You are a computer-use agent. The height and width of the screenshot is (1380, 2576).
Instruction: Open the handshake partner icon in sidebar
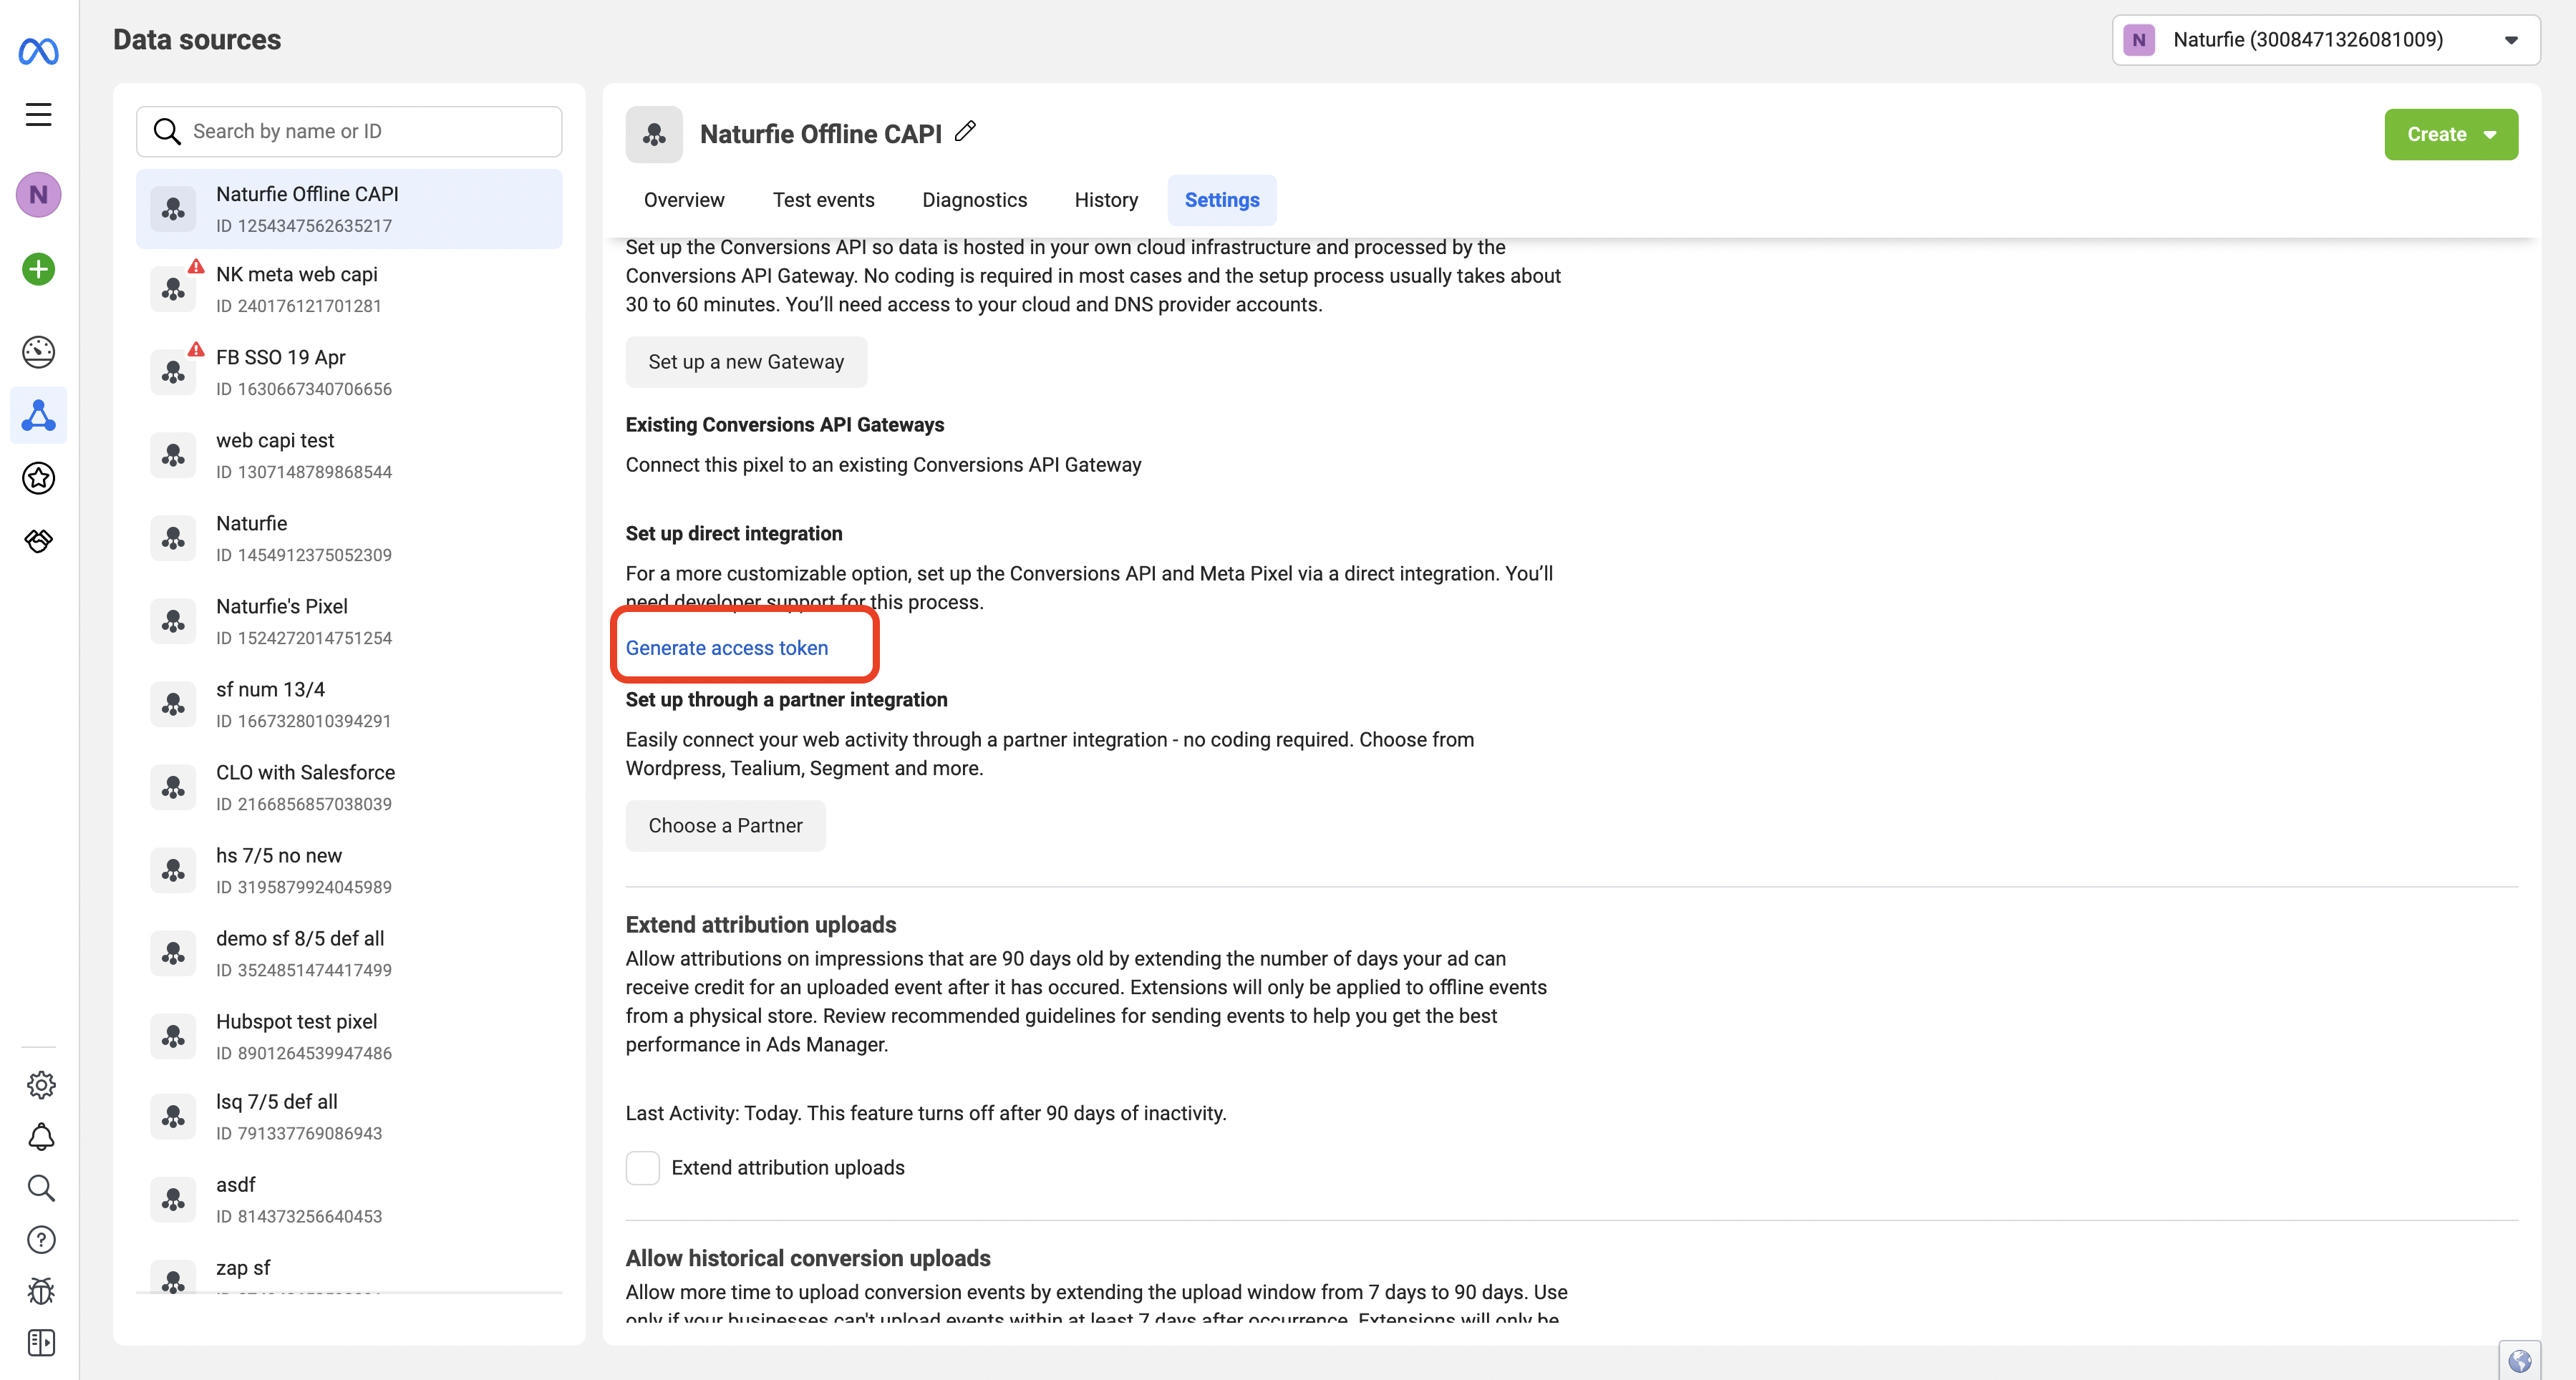[38, 541]
